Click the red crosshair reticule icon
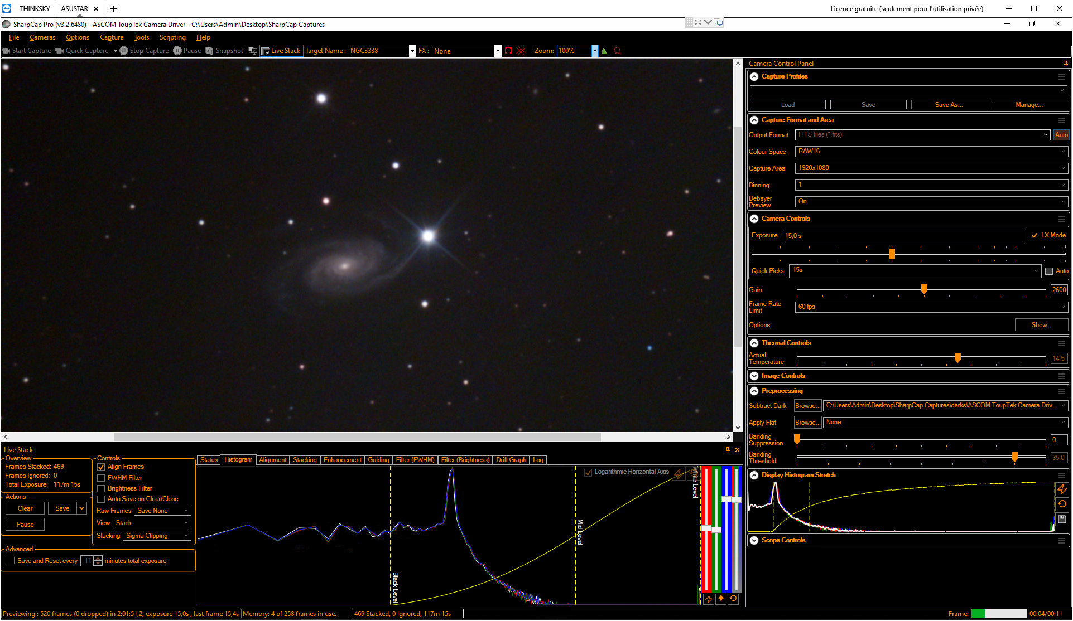 click(521, 51)
